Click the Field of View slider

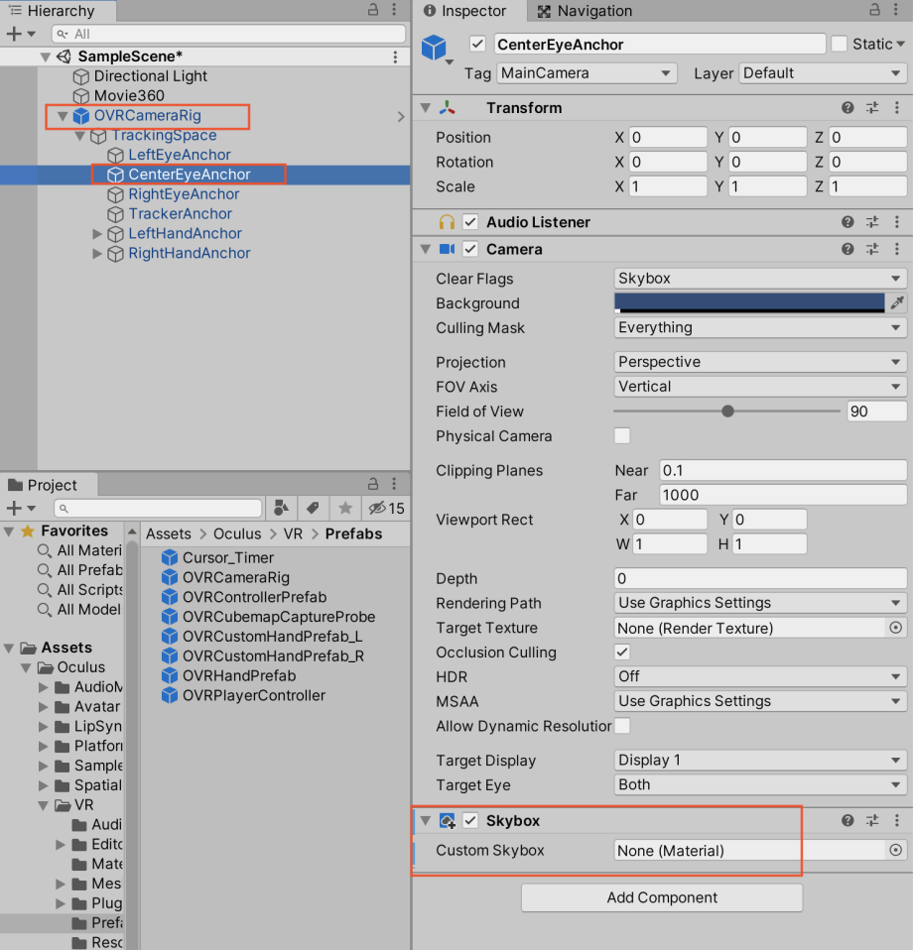point(726,412)
